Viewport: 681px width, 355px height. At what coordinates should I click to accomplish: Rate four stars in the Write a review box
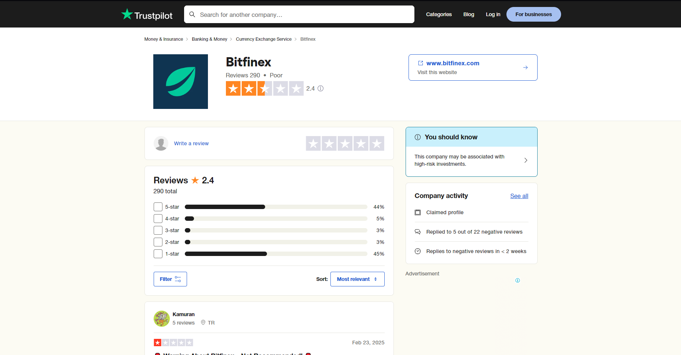point(361,143)
